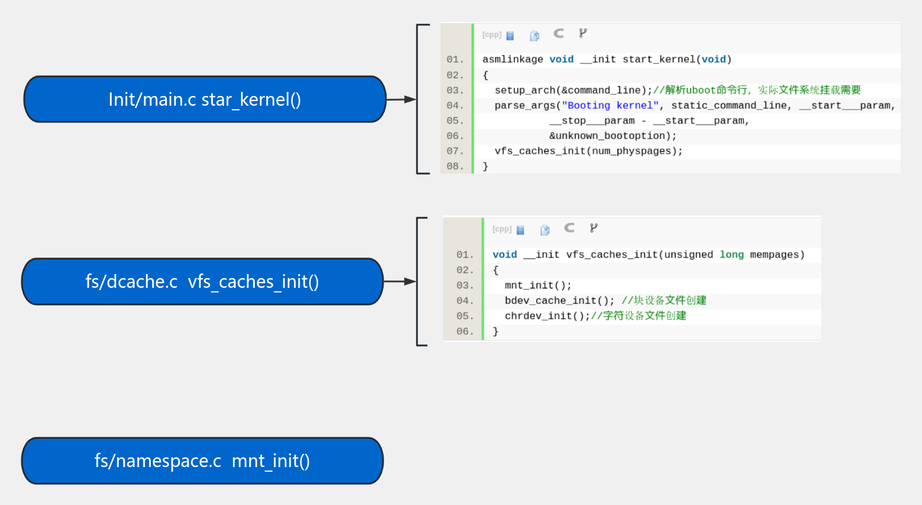Click the "Booting kernel" string in parse_args
Screen dimensions: 922x505
(x=610, y=105)
